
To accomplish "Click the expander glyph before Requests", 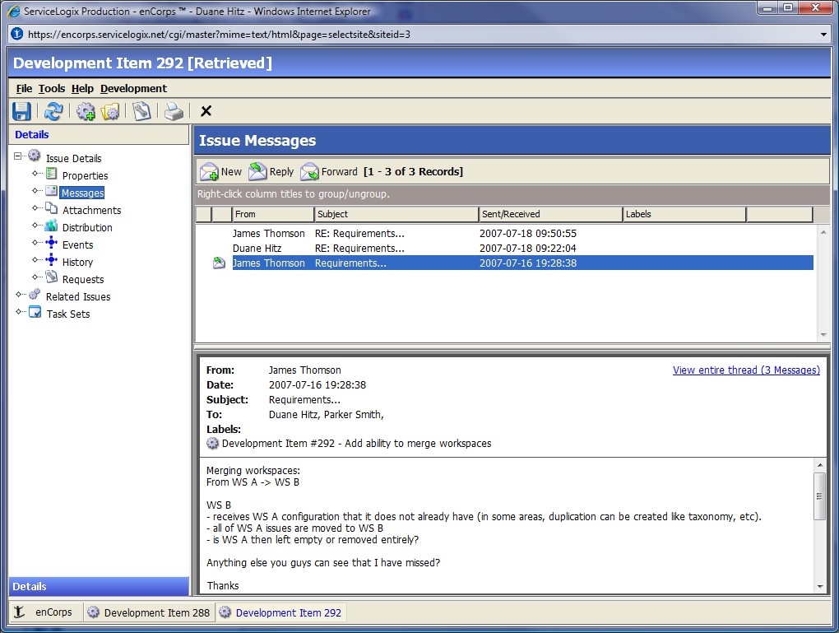I will (35, 277).
